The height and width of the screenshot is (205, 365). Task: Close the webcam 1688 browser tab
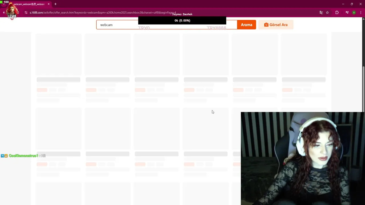click(x=48, y=4)
